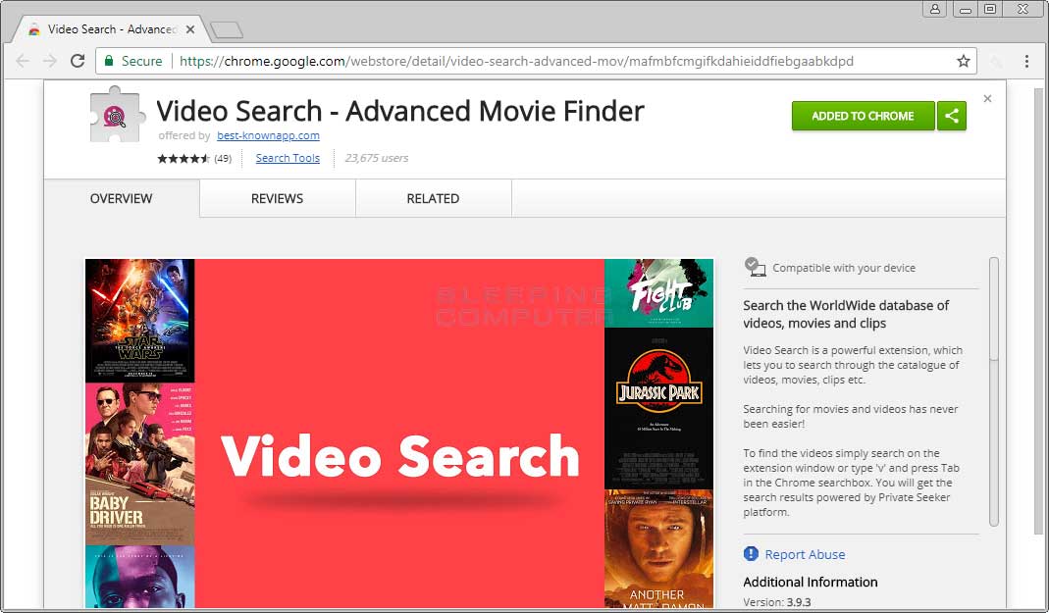Bookmark this page with the star icon
Image resolution: width=1049 pixels, height=613 pixels.
(x=964, y=62)
